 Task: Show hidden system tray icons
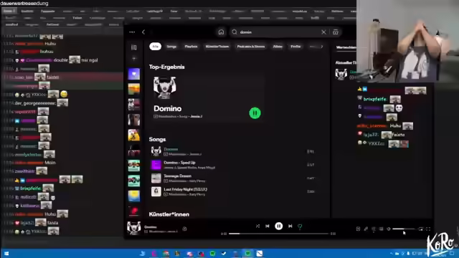click(392, 253)
